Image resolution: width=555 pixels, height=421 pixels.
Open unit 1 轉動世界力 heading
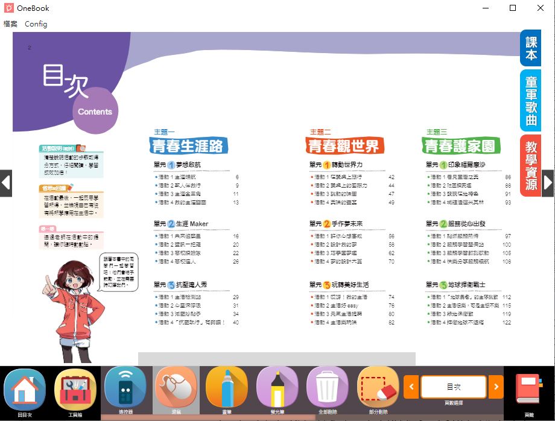(x=336, y=165)
